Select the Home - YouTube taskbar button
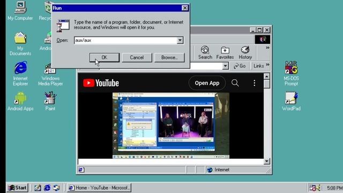The height and width of the screenshot is (193, 343). [x=99, y=188]
